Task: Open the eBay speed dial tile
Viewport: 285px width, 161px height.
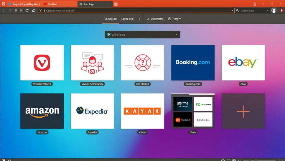Action: point(243,63)
